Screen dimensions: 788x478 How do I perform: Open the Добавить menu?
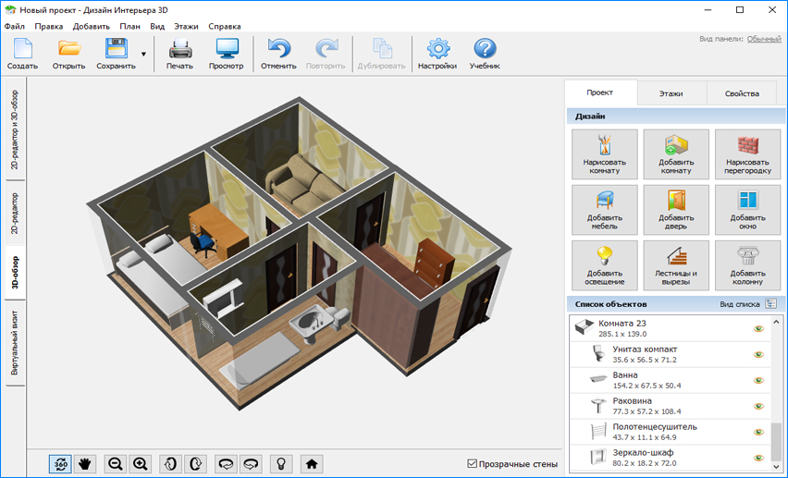pos(91,26)
